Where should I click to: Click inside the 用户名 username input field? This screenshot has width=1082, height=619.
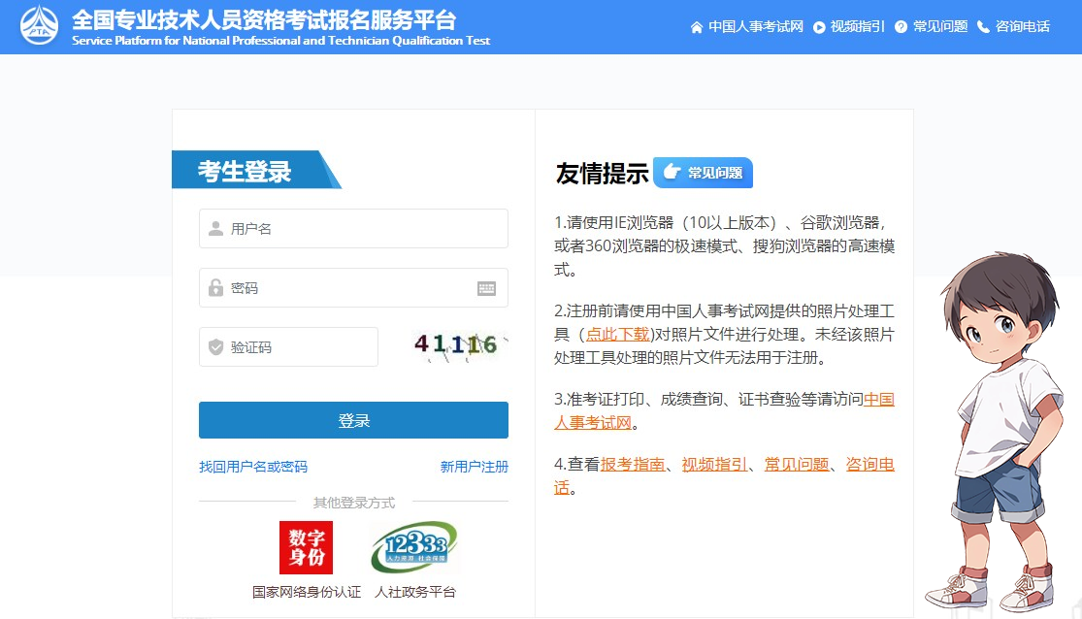pos(349,228)
